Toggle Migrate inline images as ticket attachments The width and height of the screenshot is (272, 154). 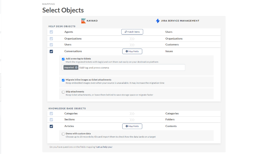tap(63, 80)
